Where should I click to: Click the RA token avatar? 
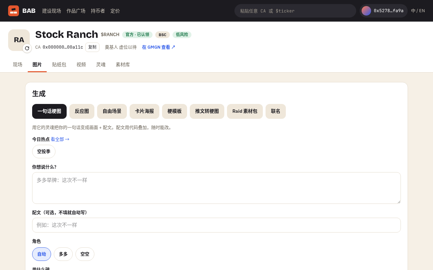(19, 40)
